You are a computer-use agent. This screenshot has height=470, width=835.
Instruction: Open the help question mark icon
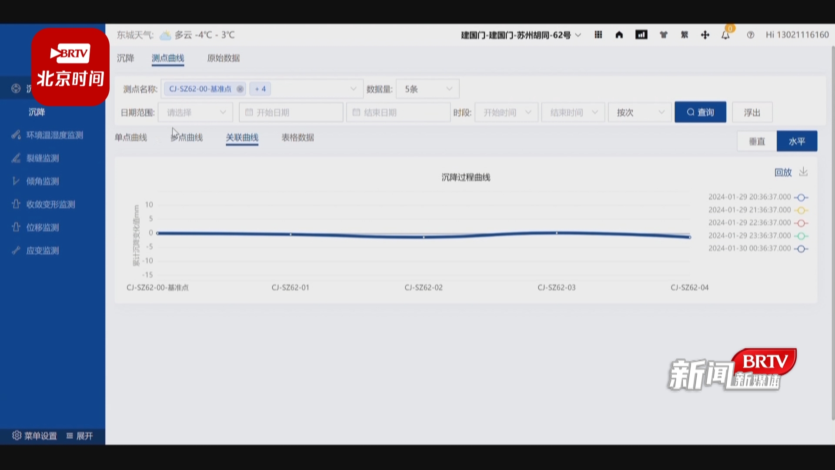[x=751, y=35]
